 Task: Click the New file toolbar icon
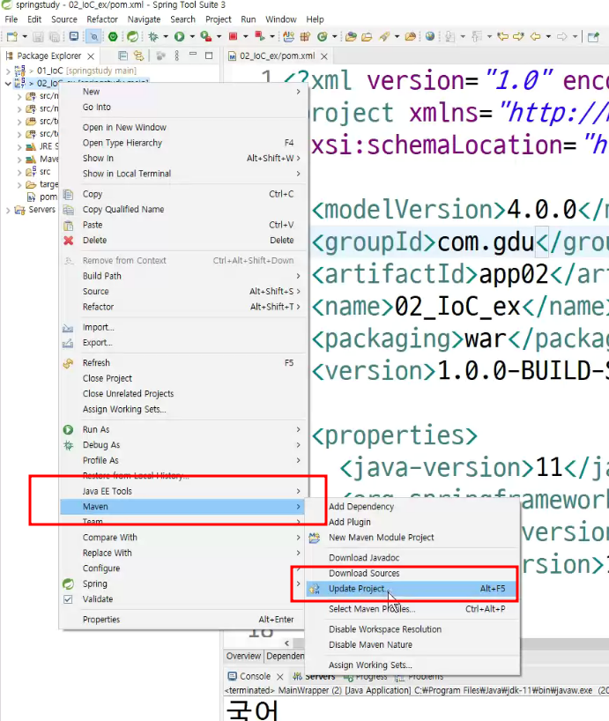click(12, 37)
